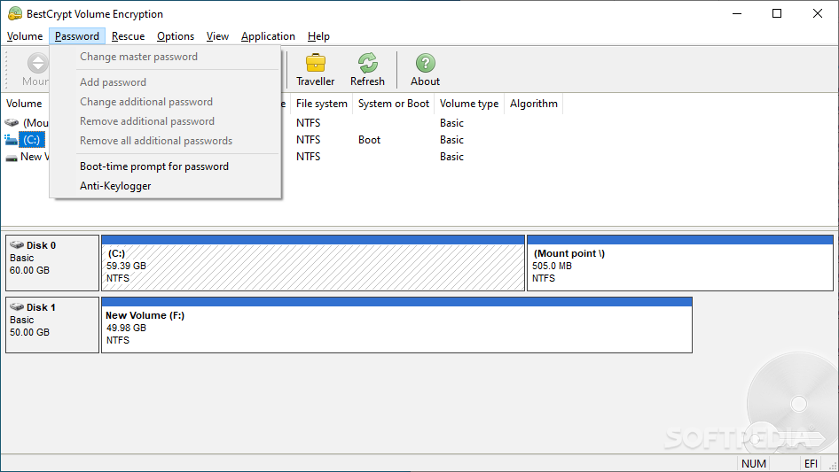Open the Volume menu
Image resolution: width=839 pixels, height=472 pixels.
point(25,36)
